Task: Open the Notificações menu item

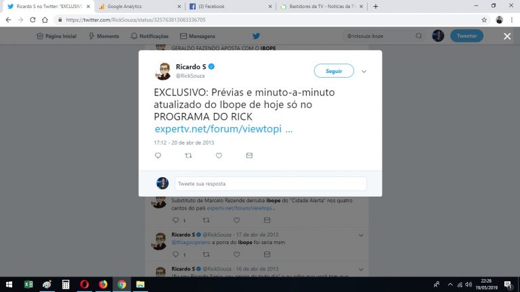Action: coord(150,36)
